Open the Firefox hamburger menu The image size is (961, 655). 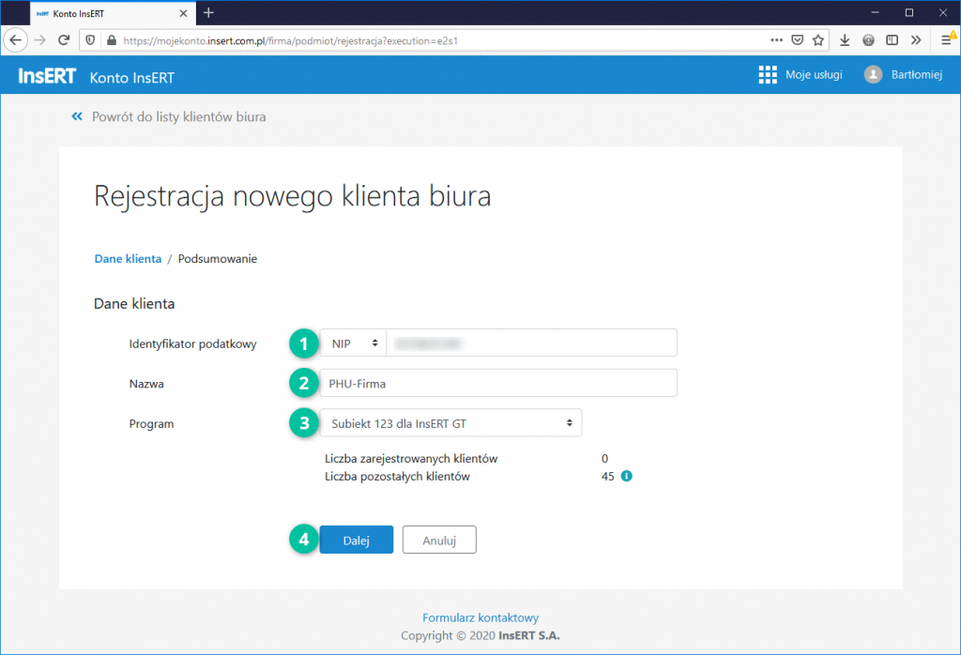tap(946, 40)
